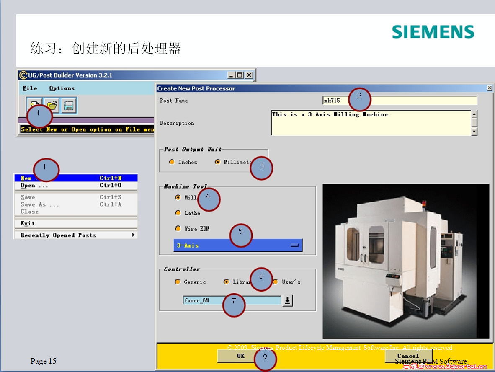This screenshot has height=372, width=495.
Task: Click the milling machine preview image
Action: 406,261
